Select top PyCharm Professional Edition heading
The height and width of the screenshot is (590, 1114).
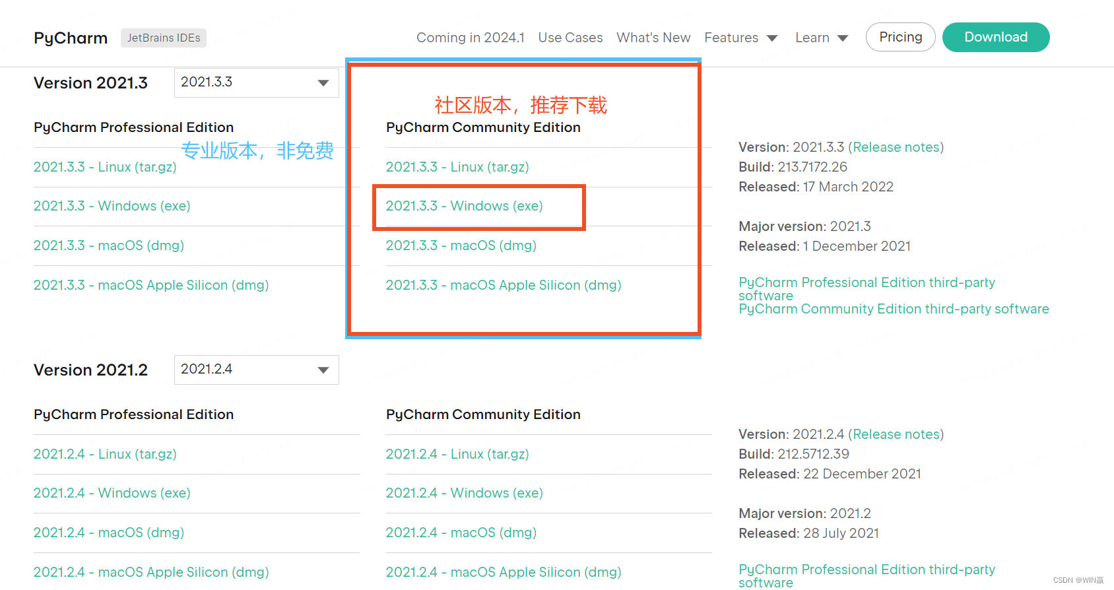[133, 127]
